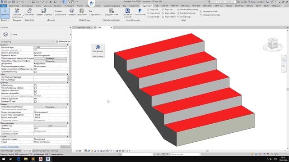Collapse the Графика properties group

coord(67,45)
